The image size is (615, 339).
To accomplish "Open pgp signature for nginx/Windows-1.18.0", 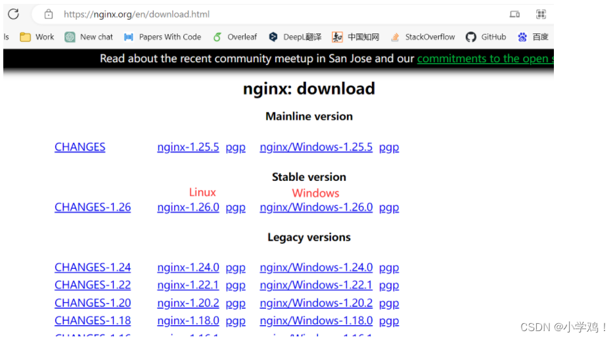I will click(389, 321).
